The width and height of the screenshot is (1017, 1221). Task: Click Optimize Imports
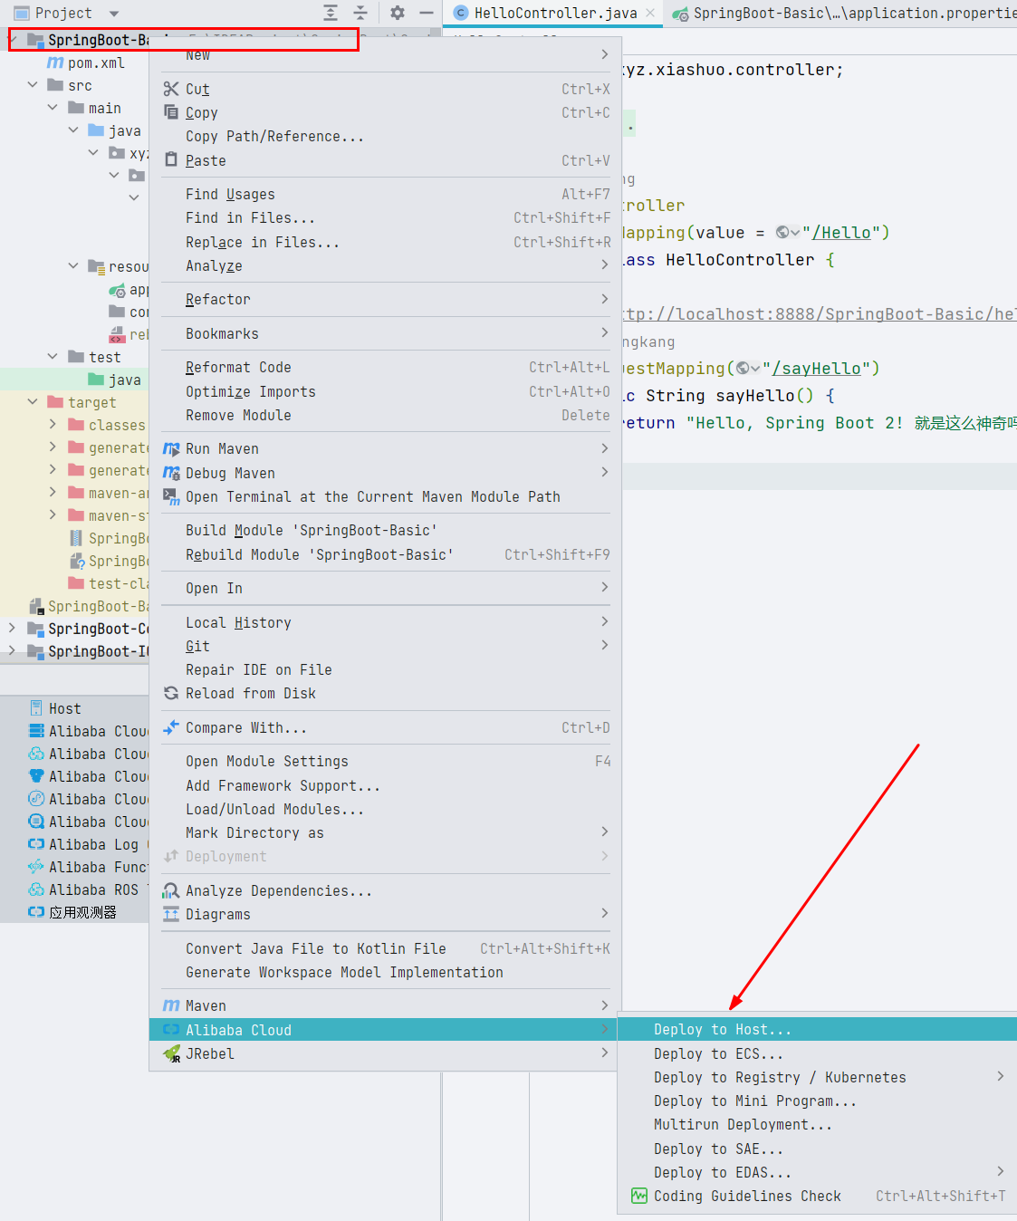(385, 391)
